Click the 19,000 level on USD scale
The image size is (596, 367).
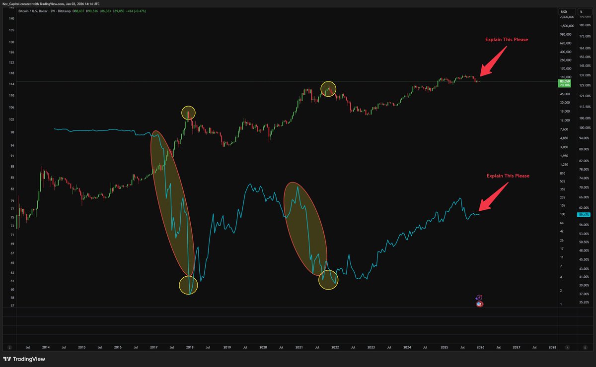565,111
